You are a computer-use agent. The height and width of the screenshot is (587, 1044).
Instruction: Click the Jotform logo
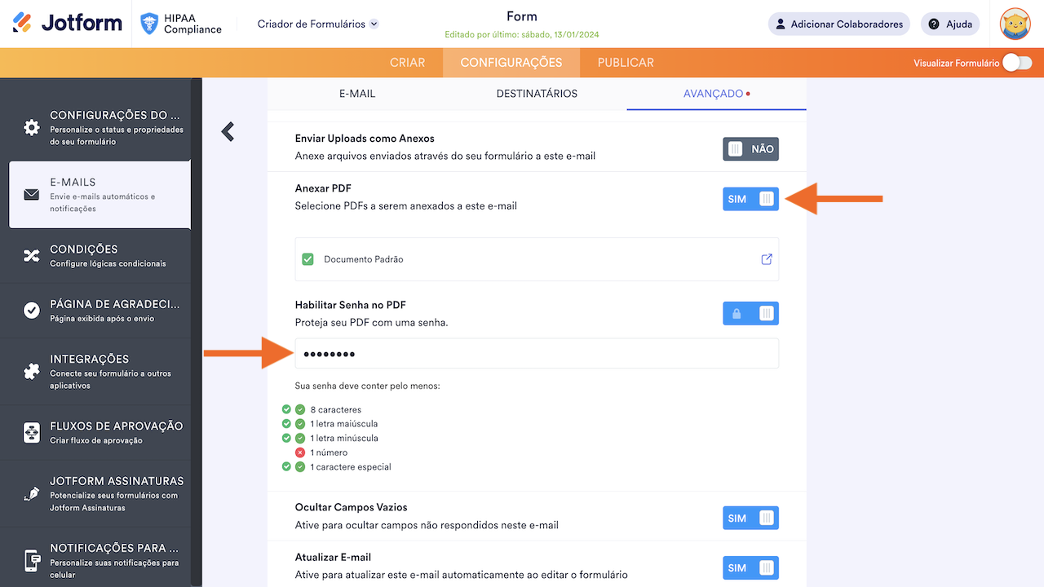pos(68,24)
